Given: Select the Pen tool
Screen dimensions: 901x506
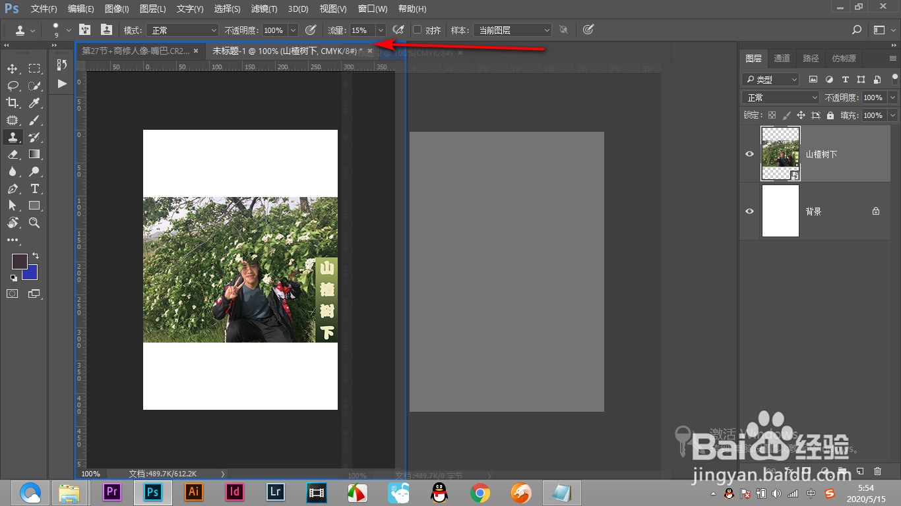Looking at the screenshot, I should coord(13,188).
